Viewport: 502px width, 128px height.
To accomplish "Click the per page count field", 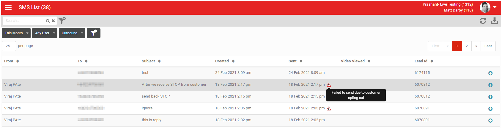I will 9,46.
